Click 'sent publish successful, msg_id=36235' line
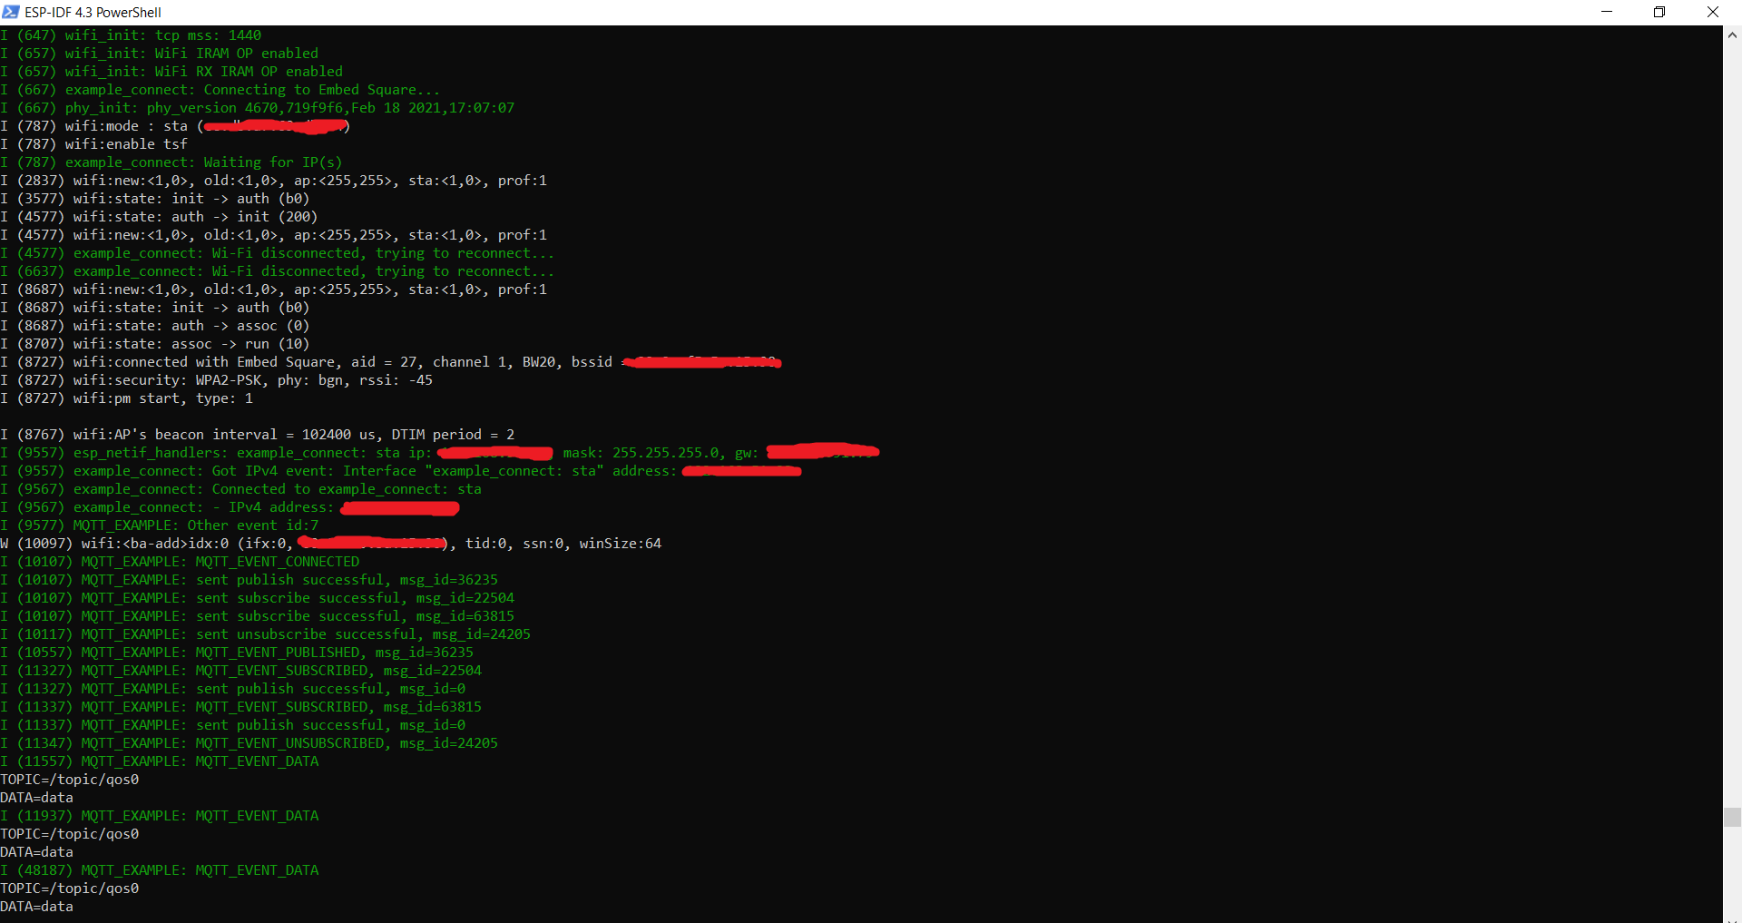 tap(249, 580)
